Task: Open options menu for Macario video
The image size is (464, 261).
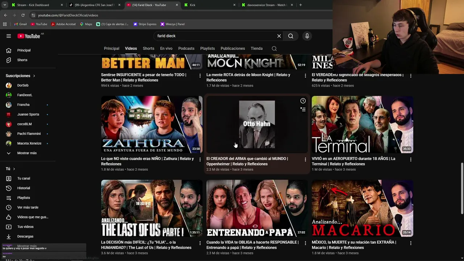Action: (x=411, y=243)
